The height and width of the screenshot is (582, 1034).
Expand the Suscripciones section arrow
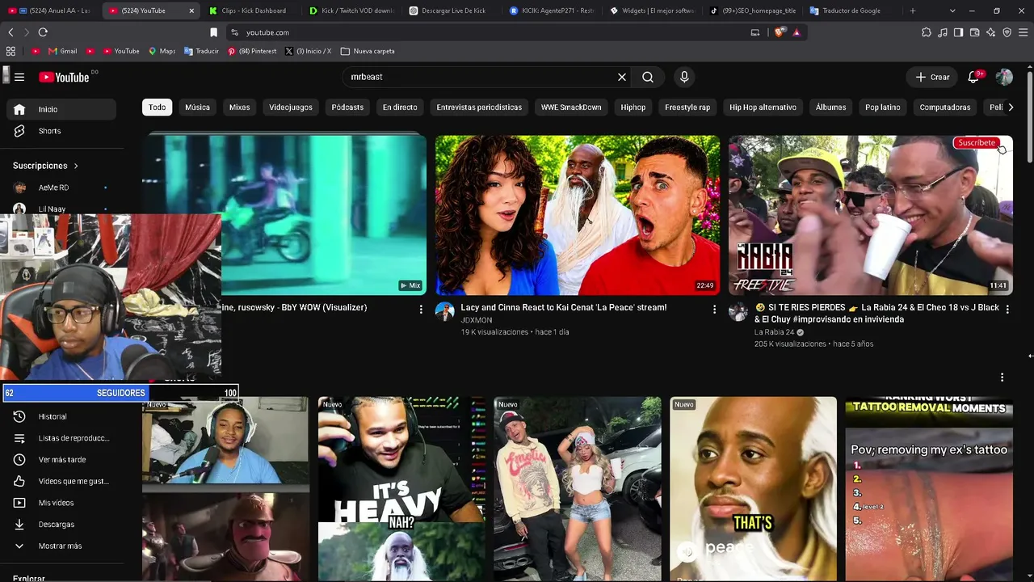pyautogui.click(x=76, y=166)
